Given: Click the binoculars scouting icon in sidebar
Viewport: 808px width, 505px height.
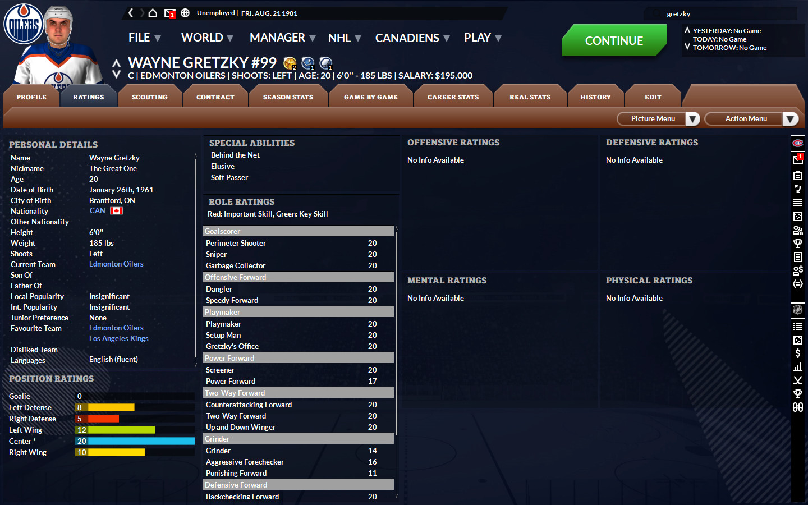Looking at the screenshot, I should pyautogui.click(x=797, y=407).
